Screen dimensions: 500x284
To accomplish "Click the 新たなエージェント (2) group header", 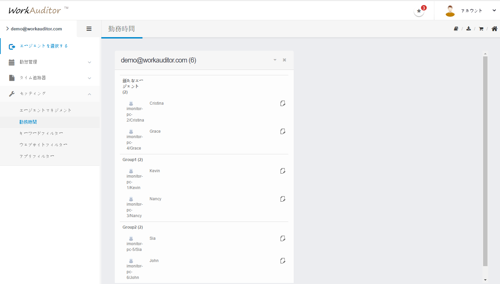I will (x=133, y=86).
